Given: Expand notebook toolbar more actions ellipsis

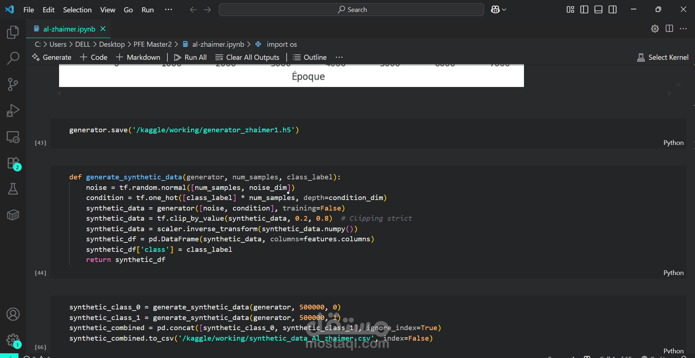Looking at the screenshot, I should coord(339,57).
